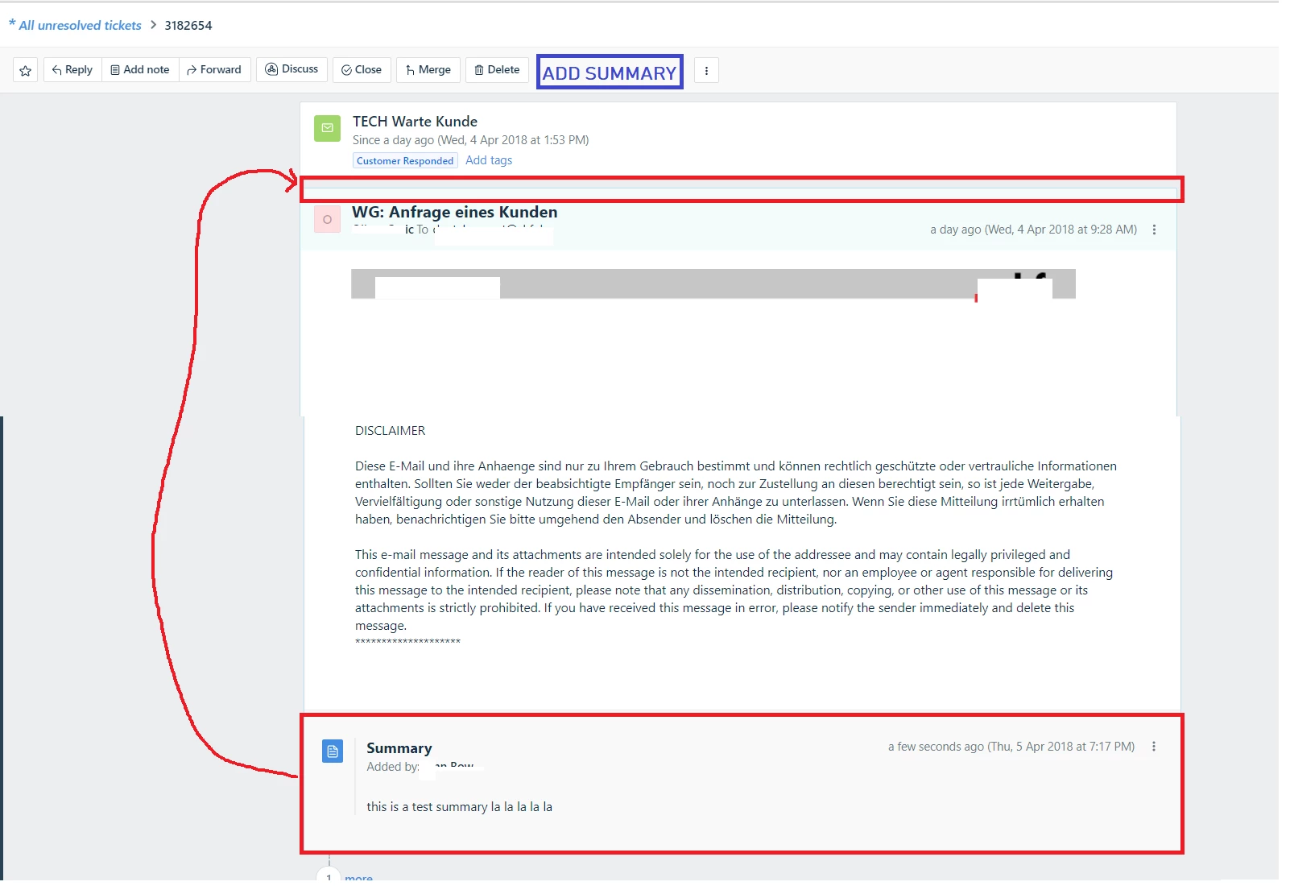This screenshot has height=890, width=1290.
Task: Expand the 1 more conversations link
Action: pyautogui.click(x=358, y=878)
